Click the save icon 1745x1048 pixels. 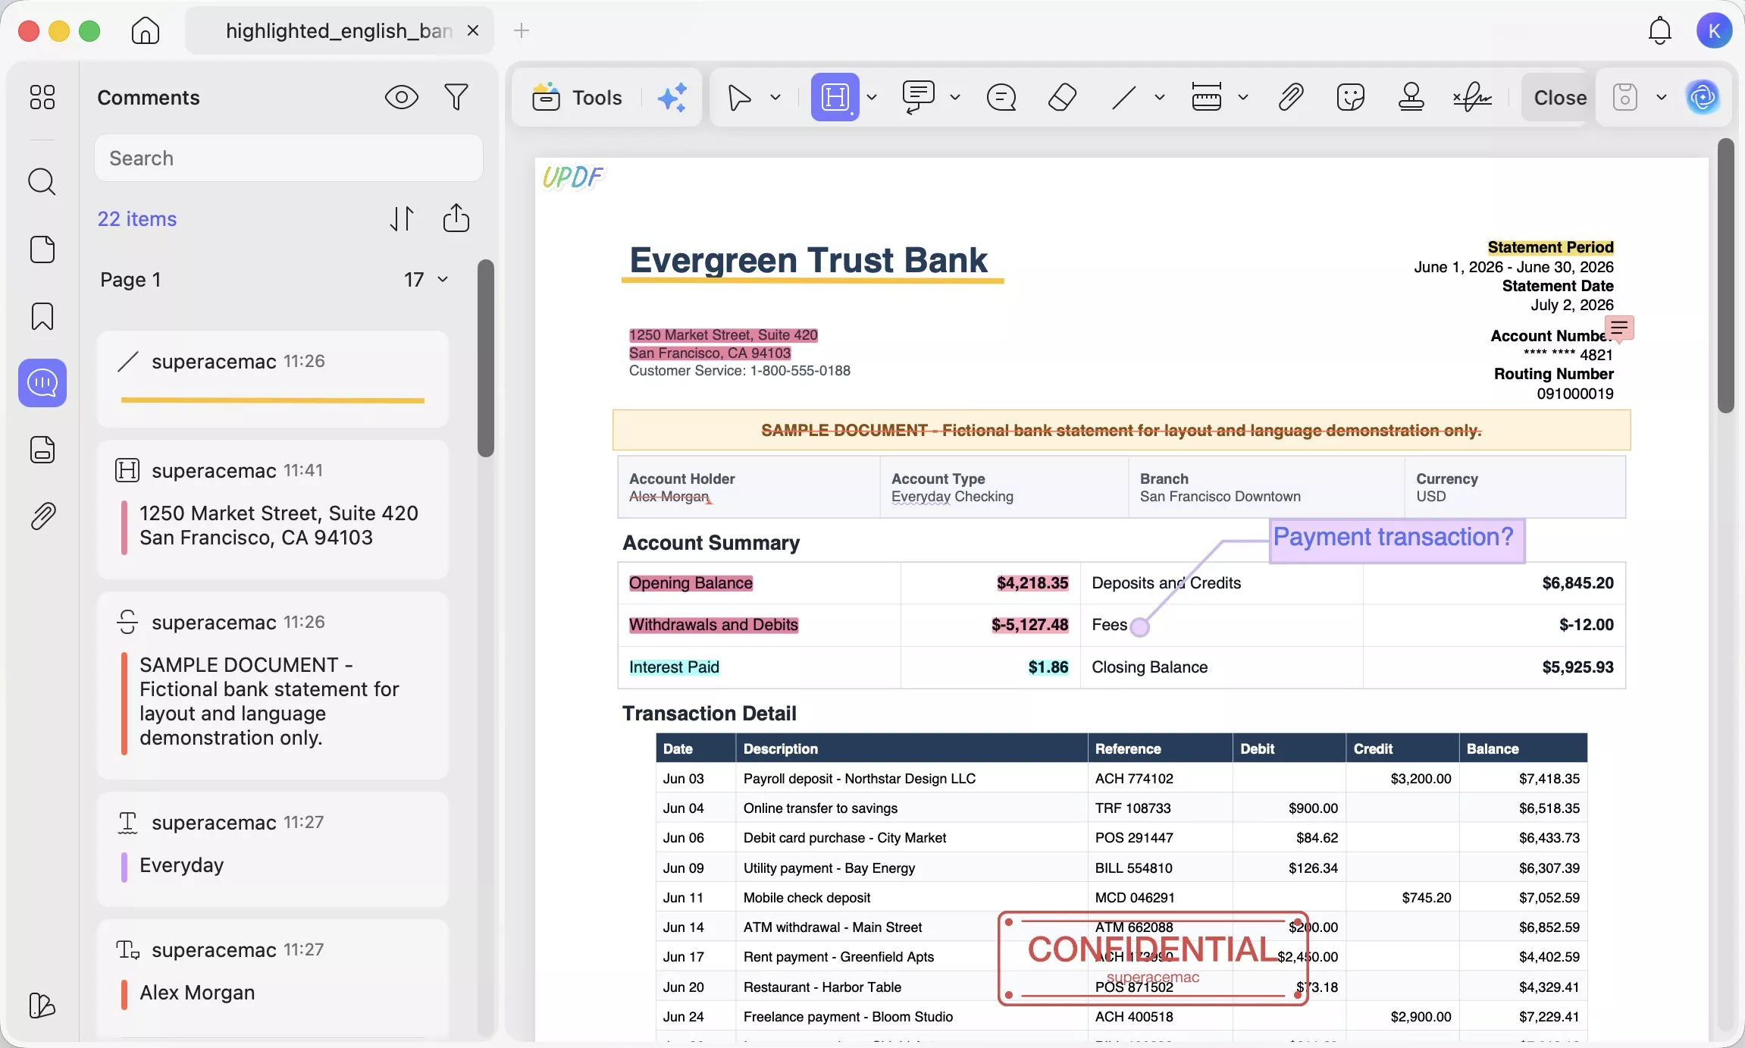[x=1625, y=97]
